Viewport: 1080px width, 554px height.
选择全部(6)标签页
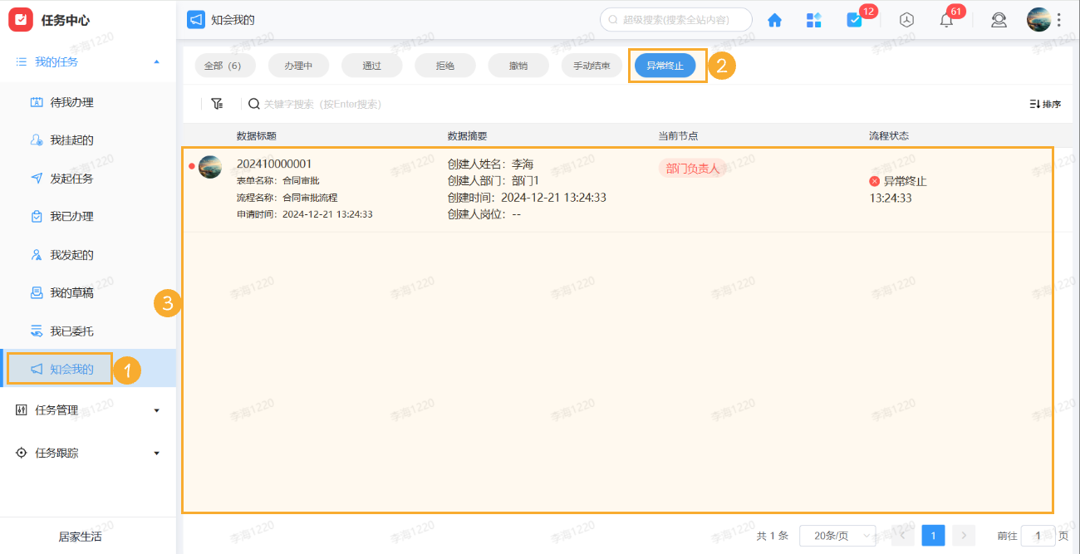(x=224, y=64)
